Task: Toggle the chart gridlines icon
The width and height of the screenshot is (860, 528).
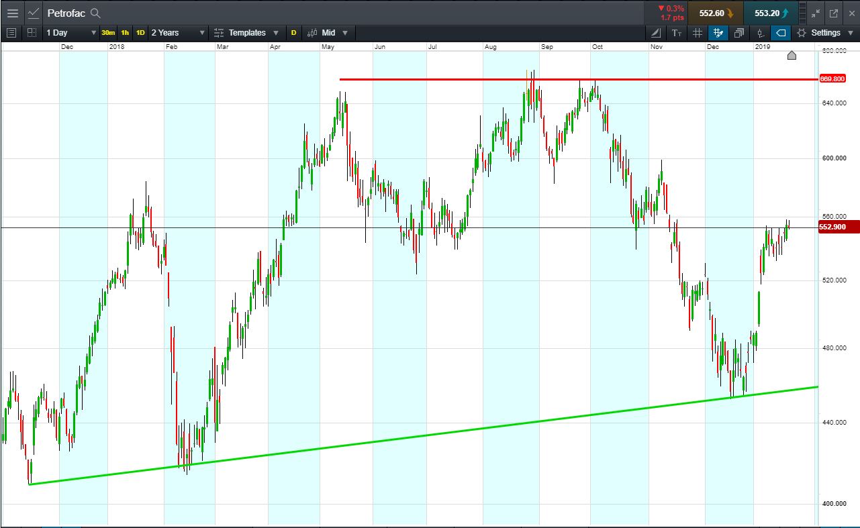Action: (x=698, y=32)
